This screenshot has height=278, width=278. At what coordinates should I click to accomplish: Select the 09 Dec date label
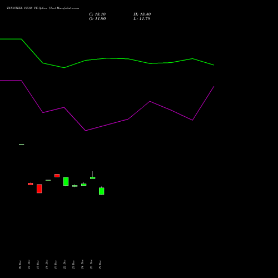20,265
